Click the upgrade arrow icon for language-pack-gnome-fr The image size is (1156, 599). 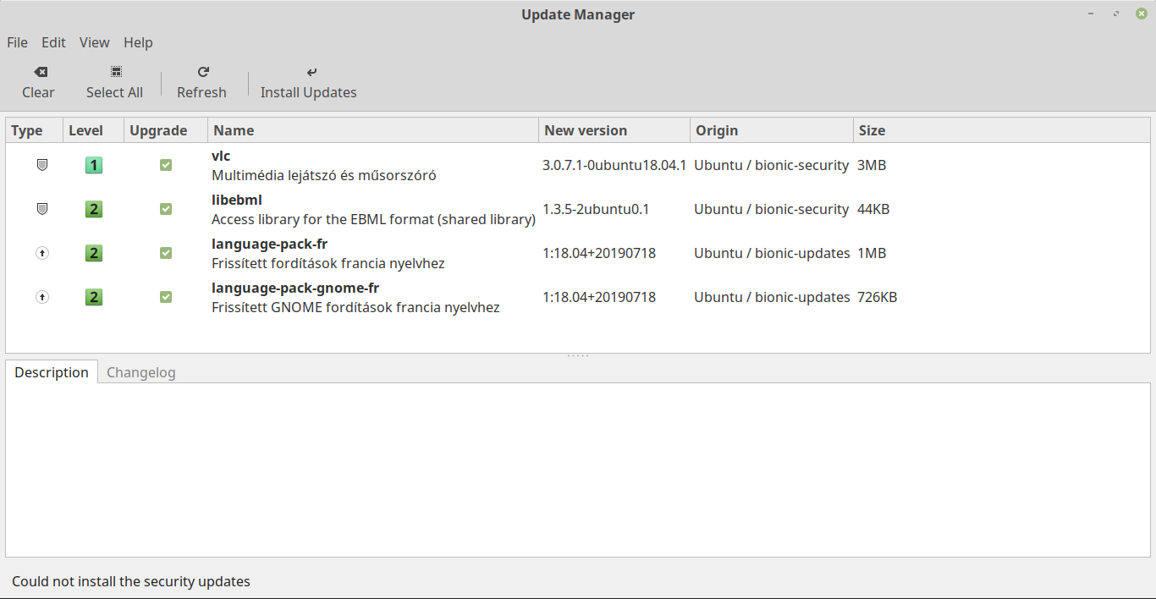[41, 297]
